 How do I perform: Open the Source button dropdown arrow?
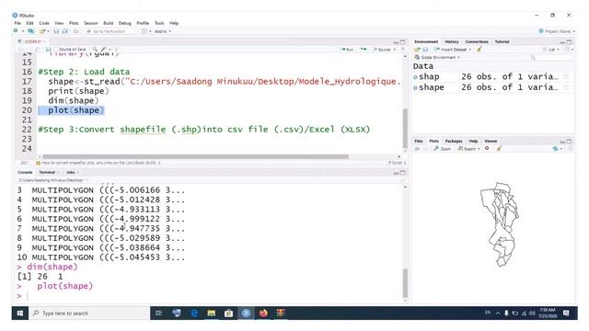(x=395, y=49)
